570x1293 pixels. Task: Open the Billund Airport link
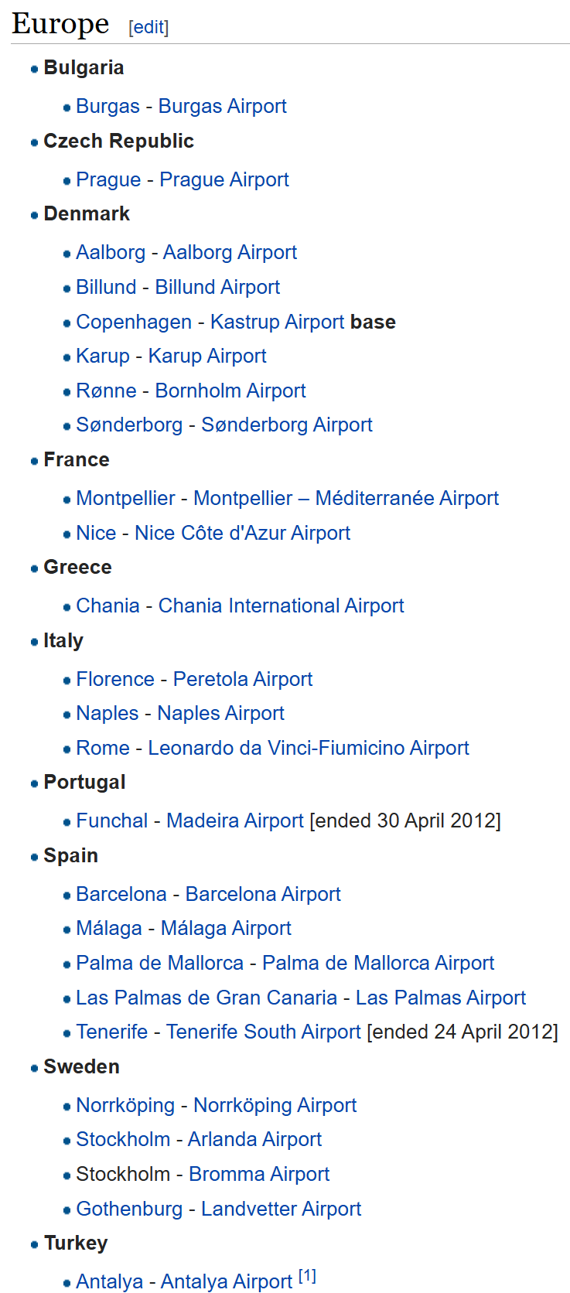(217, 287)
